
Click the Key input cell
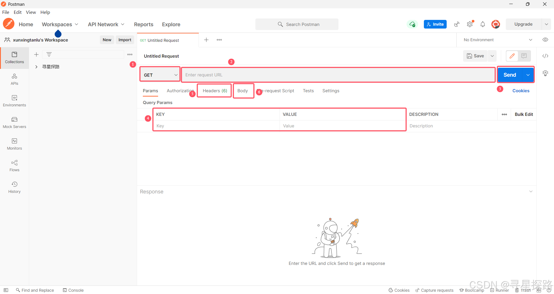coord(216,126)
